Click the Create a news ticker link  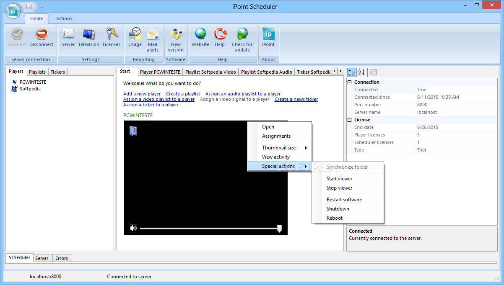tap(296, 99)
